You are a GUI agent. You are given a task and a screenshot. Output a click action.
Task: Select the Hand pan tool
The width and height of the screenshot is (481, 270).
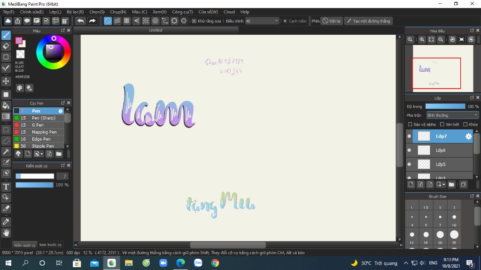pyautogui.click(x=6, y=233)
